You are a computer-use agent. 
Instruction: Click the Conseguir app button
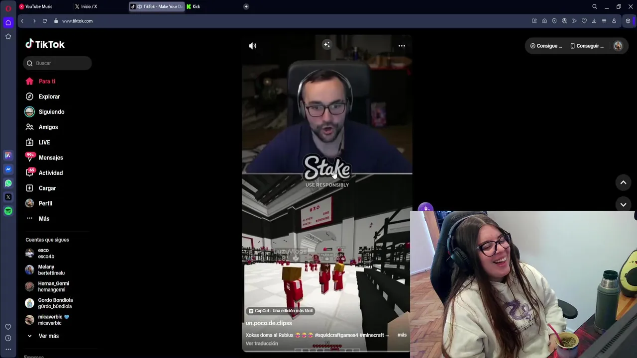tap(587, 46)
